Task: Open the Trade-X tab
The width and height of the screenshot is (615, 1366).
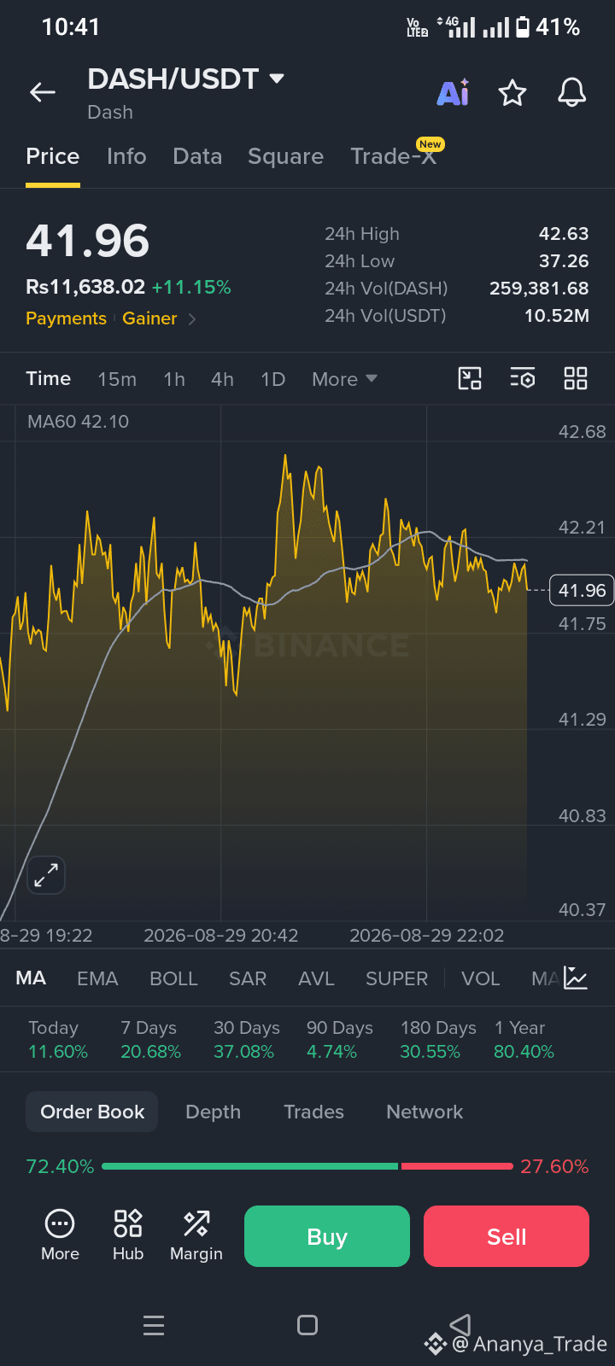Action: (x=395, y=155)
